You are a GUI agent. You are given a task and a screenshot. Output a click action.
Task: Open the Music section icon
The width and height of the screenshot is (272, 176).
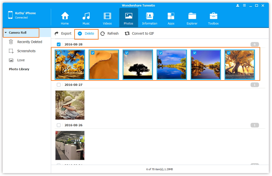coord(86,16)
